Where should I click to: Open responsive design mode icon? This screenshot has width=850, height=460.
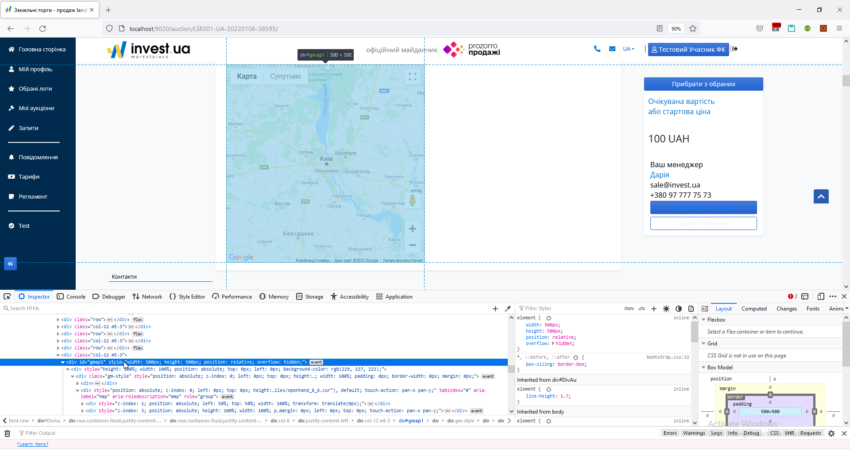pyautogui.click(x=821, y=296)
